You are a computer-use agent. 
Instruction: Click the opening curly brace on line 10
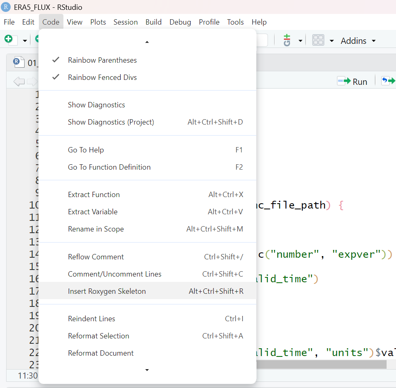(341, 205)
